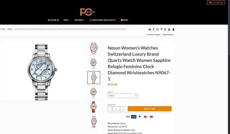230x134 pixels.
Task: Expand the Women menu
Action: coord(79,20)
